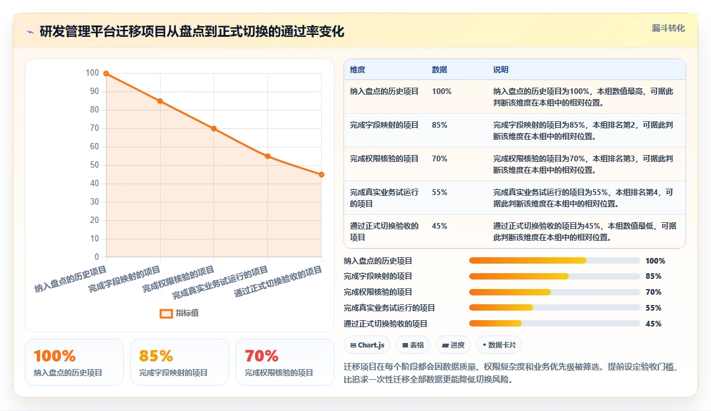Click description mentioning 本组排名第4
Screen dimensions: 711x411
coord(583,198)
